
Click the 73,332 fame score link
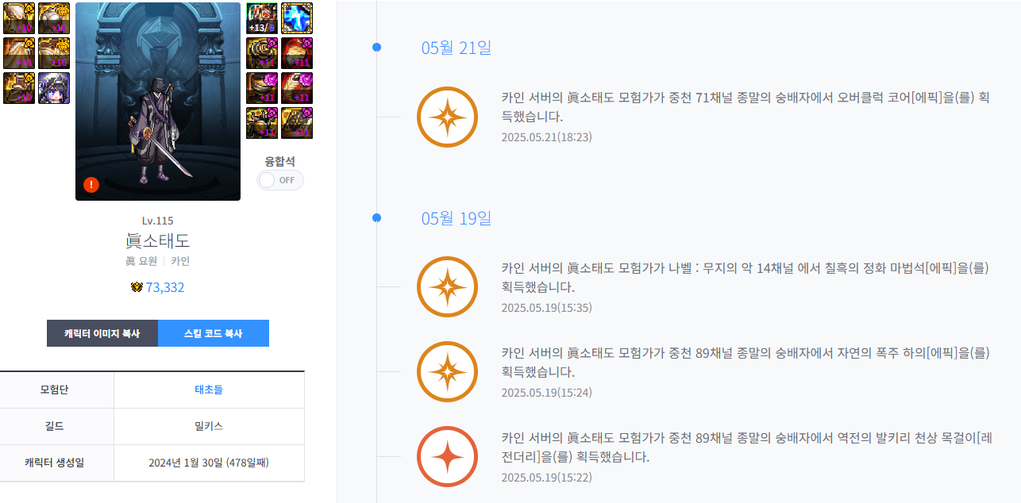click(x=165, y=287)
